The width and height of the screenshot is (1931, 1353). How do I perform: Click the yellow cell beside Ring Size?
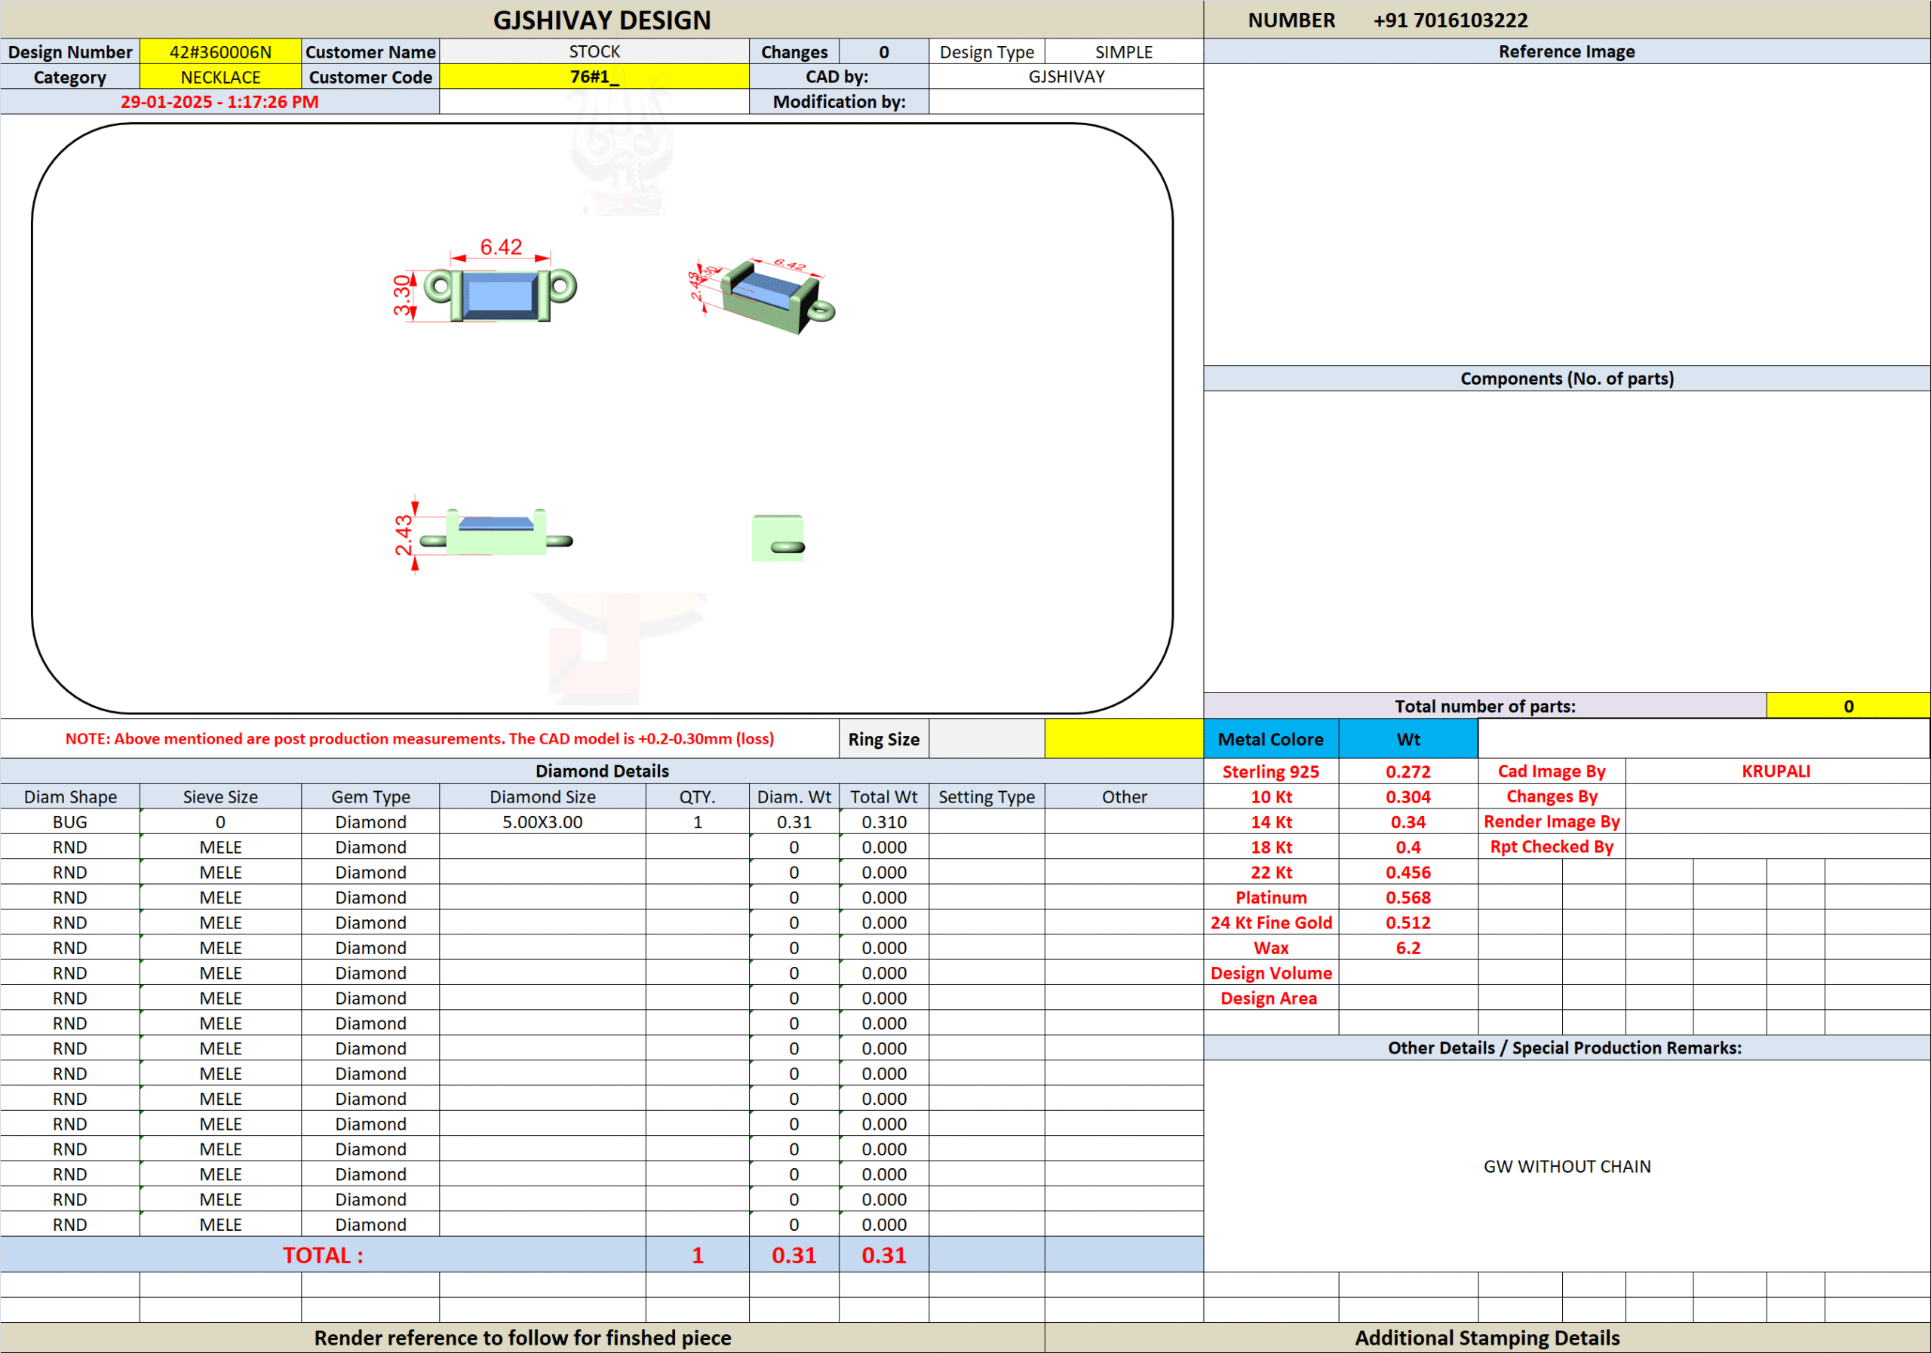pos(1123,739)
